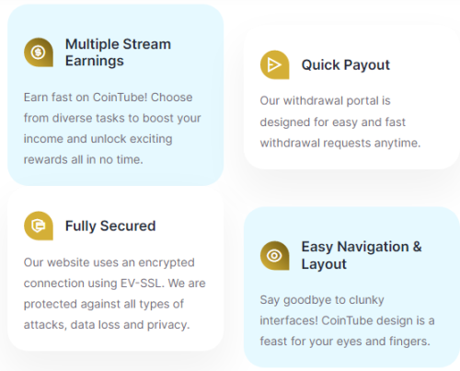Click the gold dollar coin icon
The height and width of the screenshot is (371, 460).
click(x=39, y=52)
